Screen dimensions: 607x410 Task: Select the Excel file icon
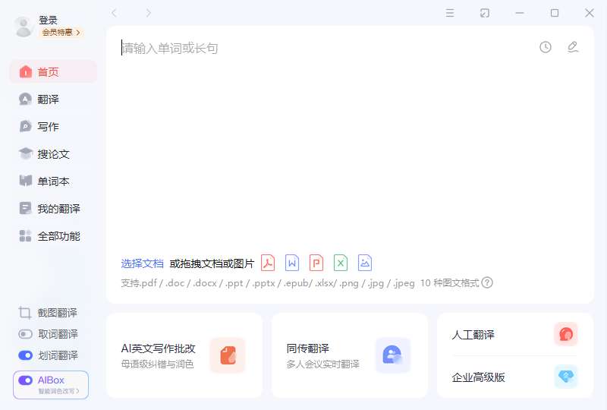341,263
